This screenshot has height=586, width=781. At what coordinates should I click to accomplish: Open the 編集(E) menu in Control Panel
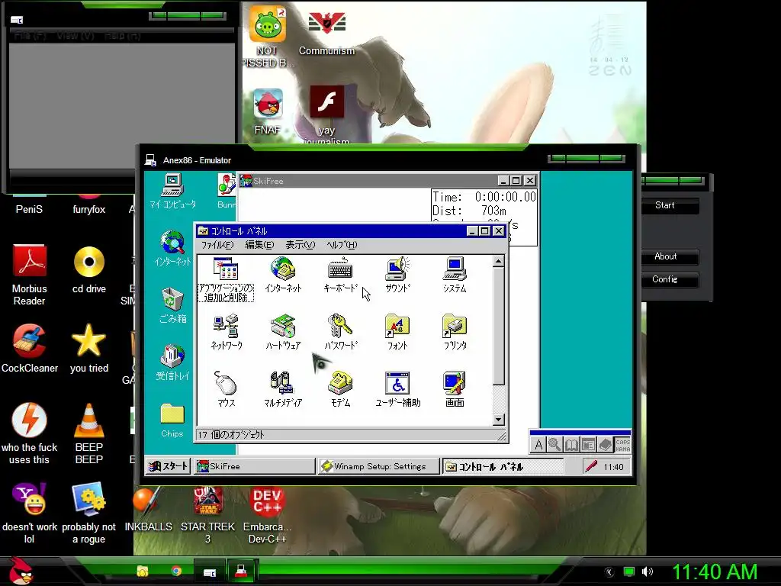[259, 245]
